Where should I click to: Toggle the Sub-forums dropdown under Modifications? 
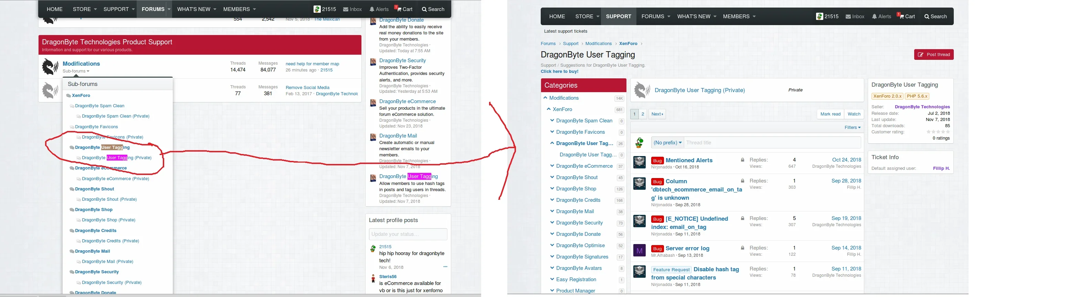pyautogui.click(x=76, y=71)
